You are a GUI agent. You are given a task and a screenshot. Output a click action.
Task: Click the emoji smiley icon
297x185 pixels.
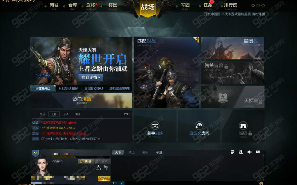click(261, 183)
